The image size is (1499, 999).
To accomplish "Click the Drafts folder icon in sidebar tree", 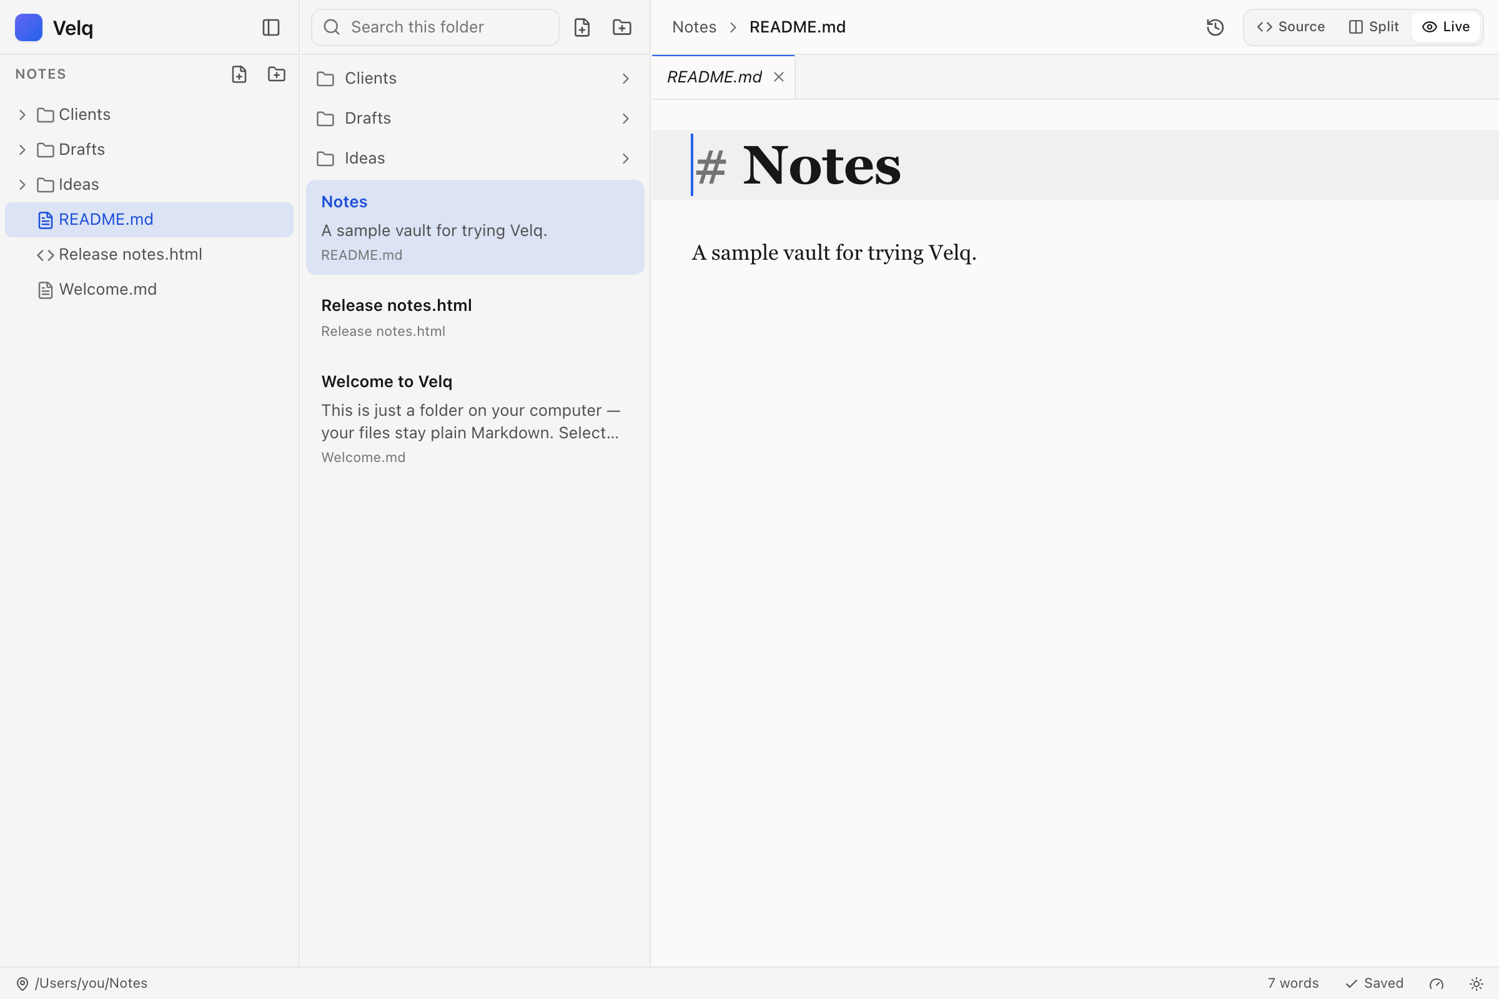I will tap(45, 150).
